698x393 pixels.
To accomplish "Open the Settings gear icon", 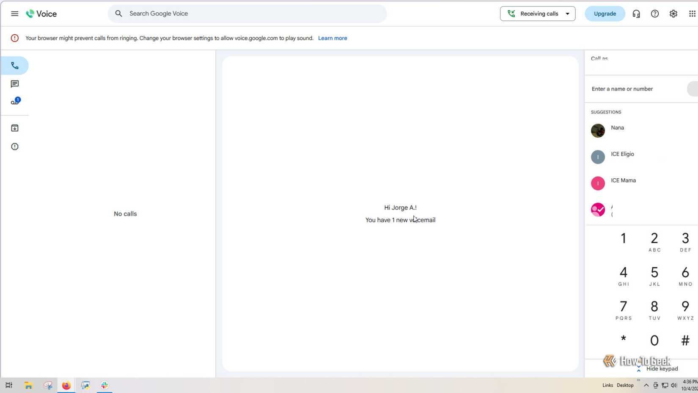I will (x=673, y=14).
